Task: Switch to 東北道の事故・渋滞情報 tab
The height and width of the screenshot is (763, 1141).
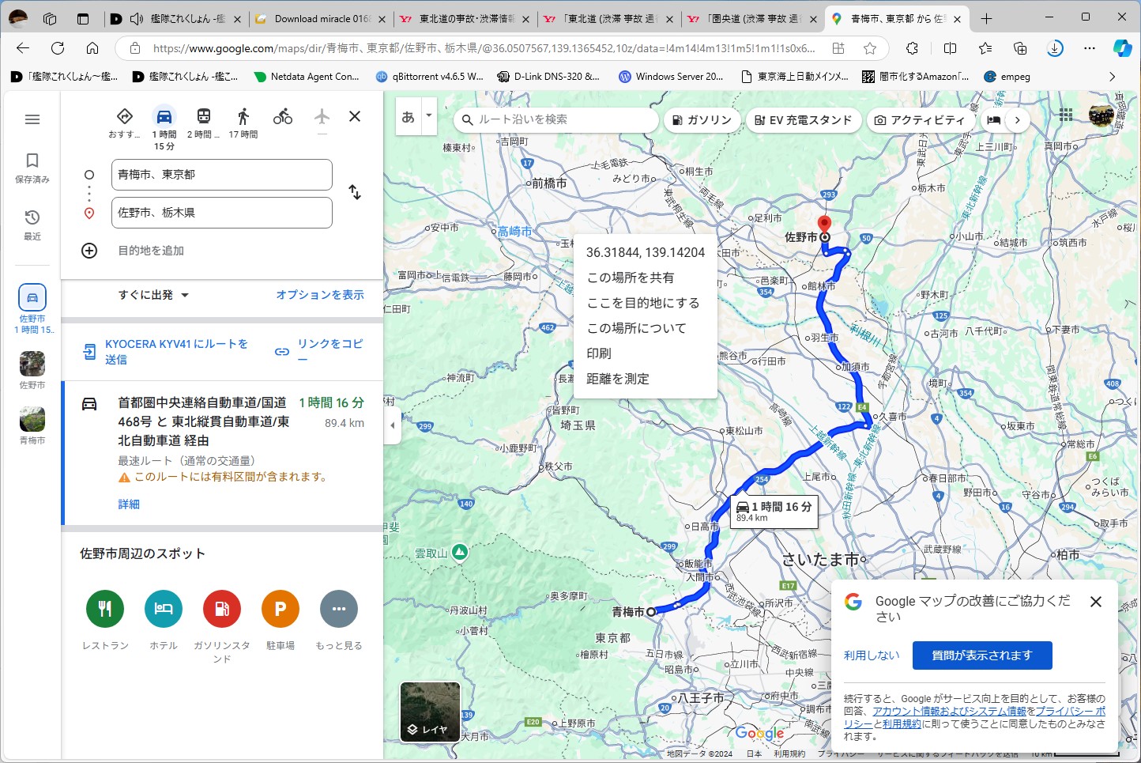Action: [464, 18]
